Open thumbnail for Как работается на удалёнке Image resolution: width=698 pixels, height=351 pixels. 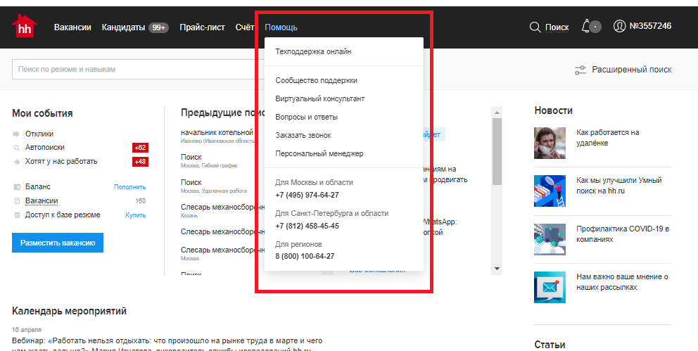click(x=550, y=143)
